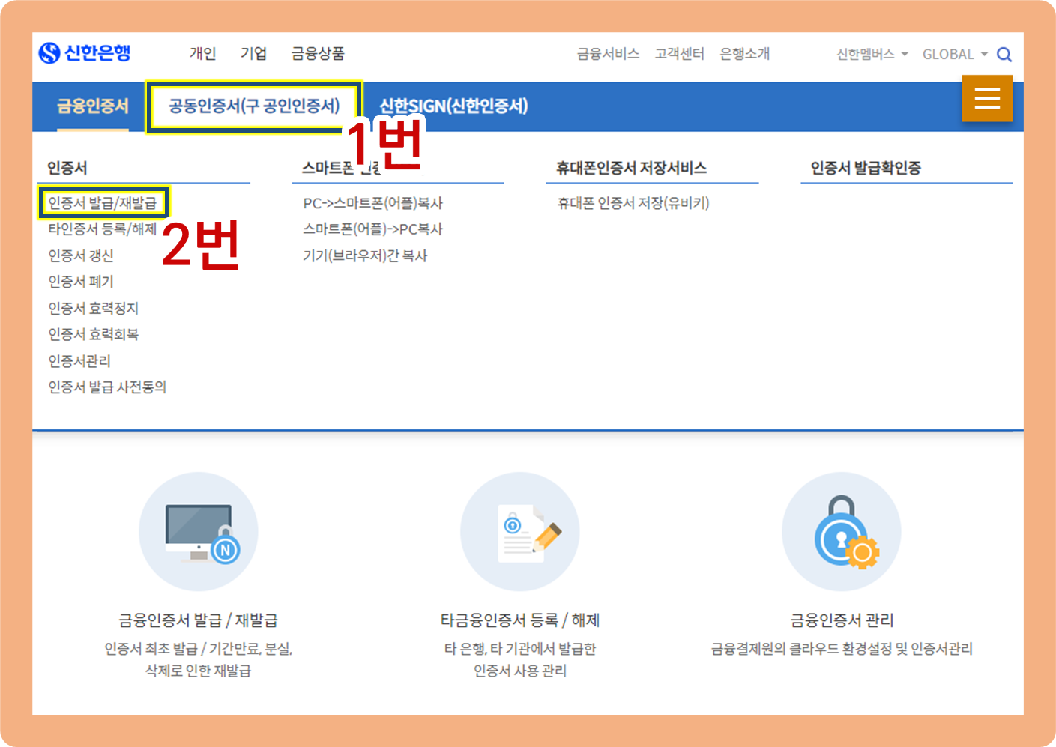Click 인증서 발급/재발급 link
This screenshot has width=1056, height=747.
(x=103, y=203)
